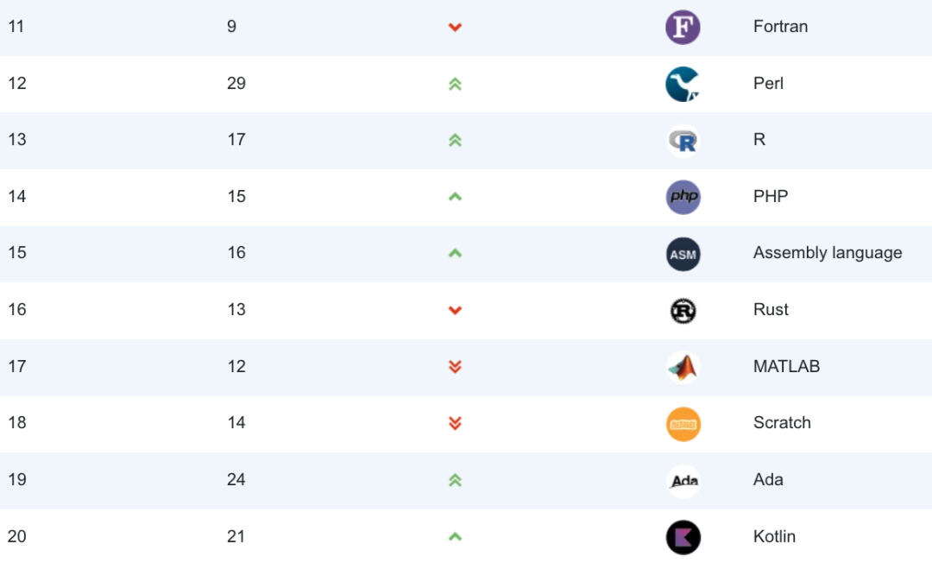The height and width of the screenshot is (563, 932).
Task: Select the Assembly language name text
Action: coord(828,253)
